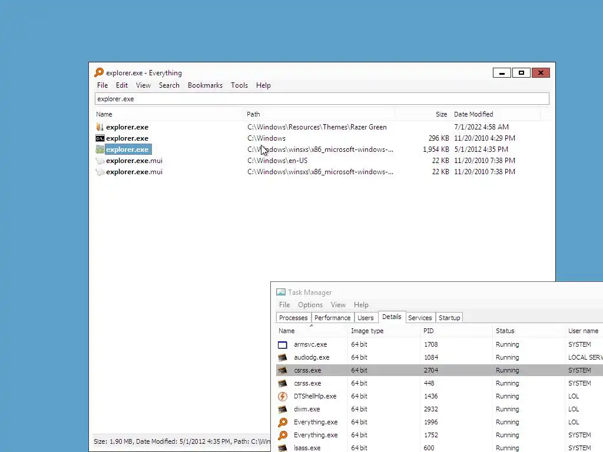Select path C:\Windows\Resources\Themes\Razer Green
Viewport: 603px width, 452px height.
coord(317,127)
